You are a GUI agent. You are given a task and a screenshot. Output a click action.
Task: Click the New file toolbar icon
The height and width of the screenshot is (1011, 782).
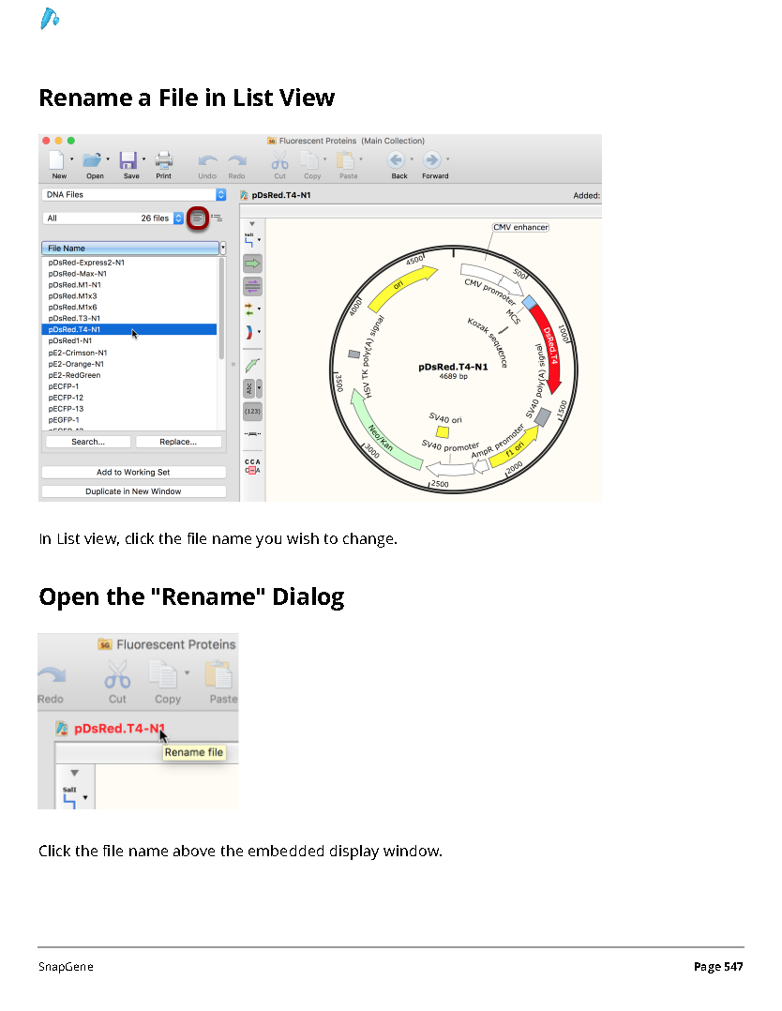(x=57, y=159)
